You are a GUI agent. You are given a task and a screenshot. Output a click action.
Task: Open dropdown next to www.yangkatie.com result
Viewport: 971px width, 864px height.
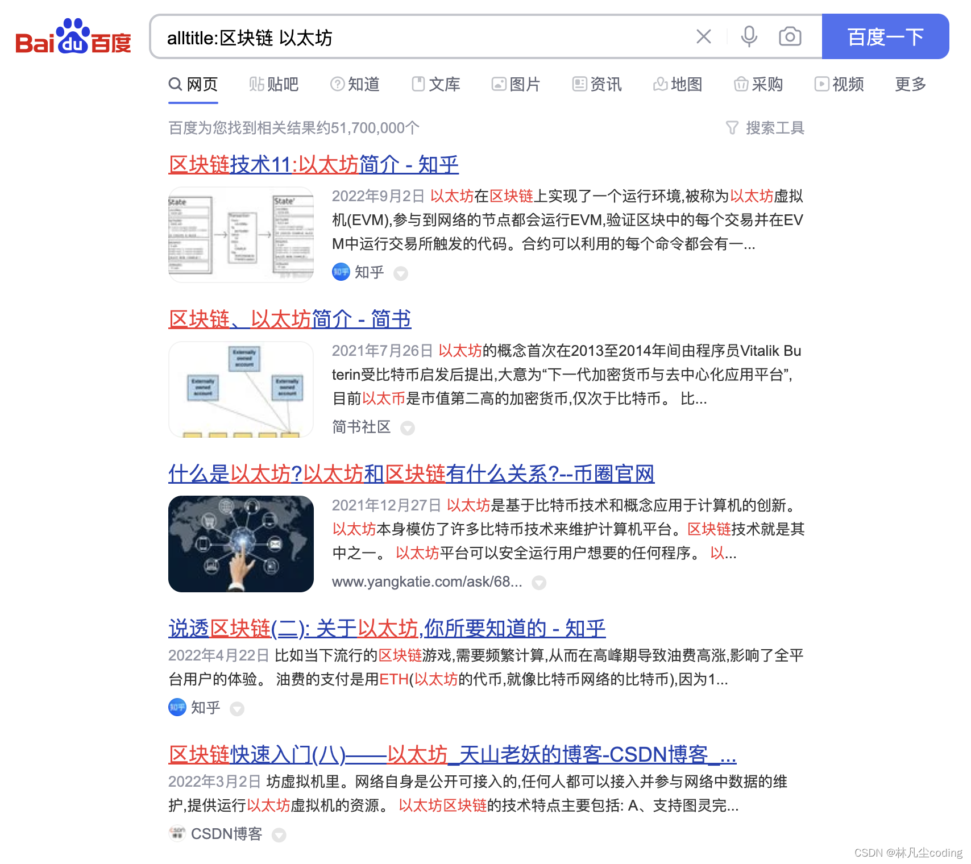click(x=539, y=583)
